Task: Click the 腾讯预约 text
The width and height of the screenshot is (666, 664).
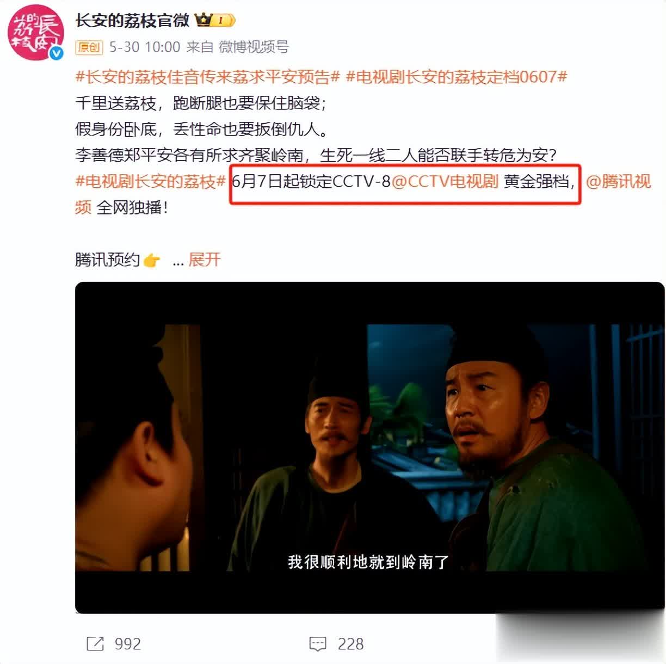Action: pyautogui.click(x=108, y=260)
